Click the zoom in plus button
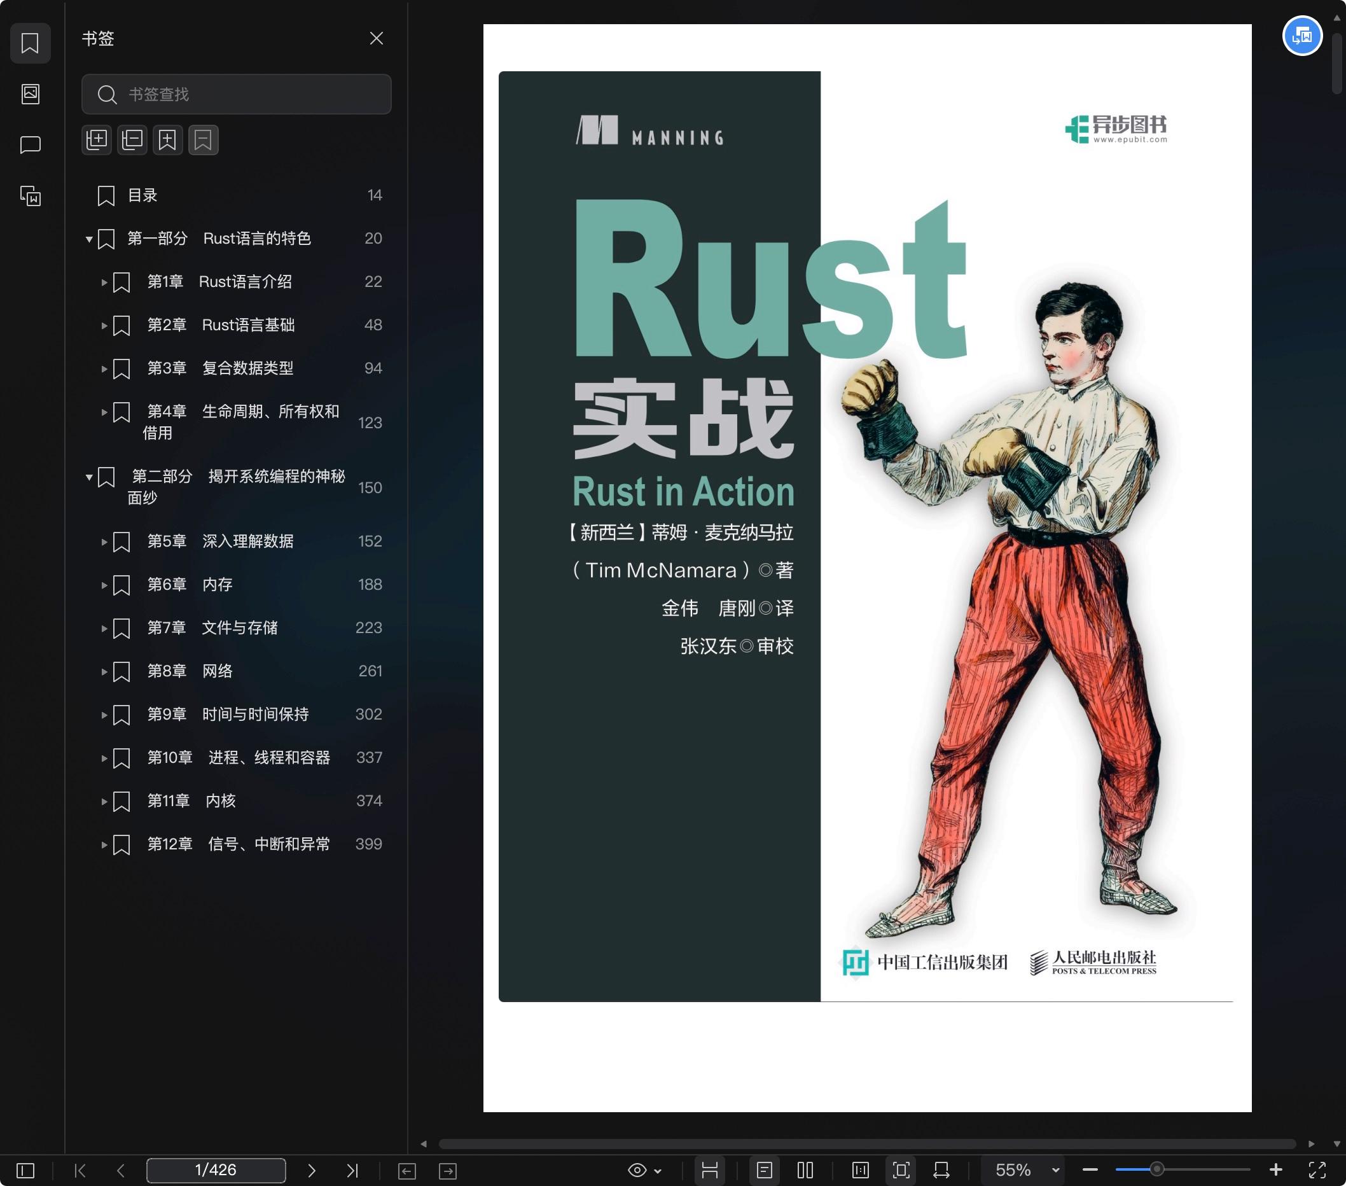This screenshot has height=1186, width=1346. click(1275, 1169)
